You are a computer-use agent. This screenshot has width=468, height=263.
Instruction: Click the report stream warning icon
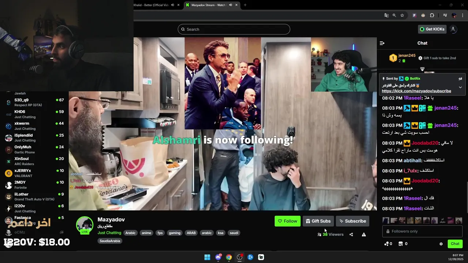tap(364, 235)
